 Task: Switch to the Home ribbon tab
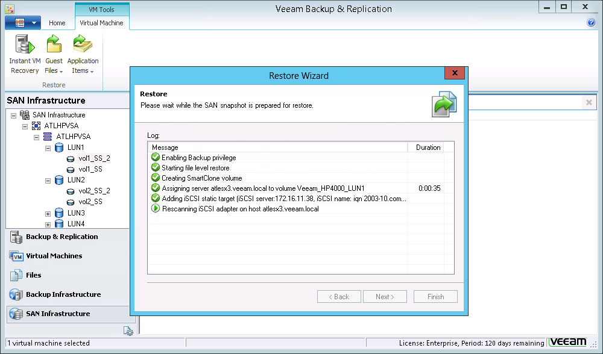coord(57,23)
